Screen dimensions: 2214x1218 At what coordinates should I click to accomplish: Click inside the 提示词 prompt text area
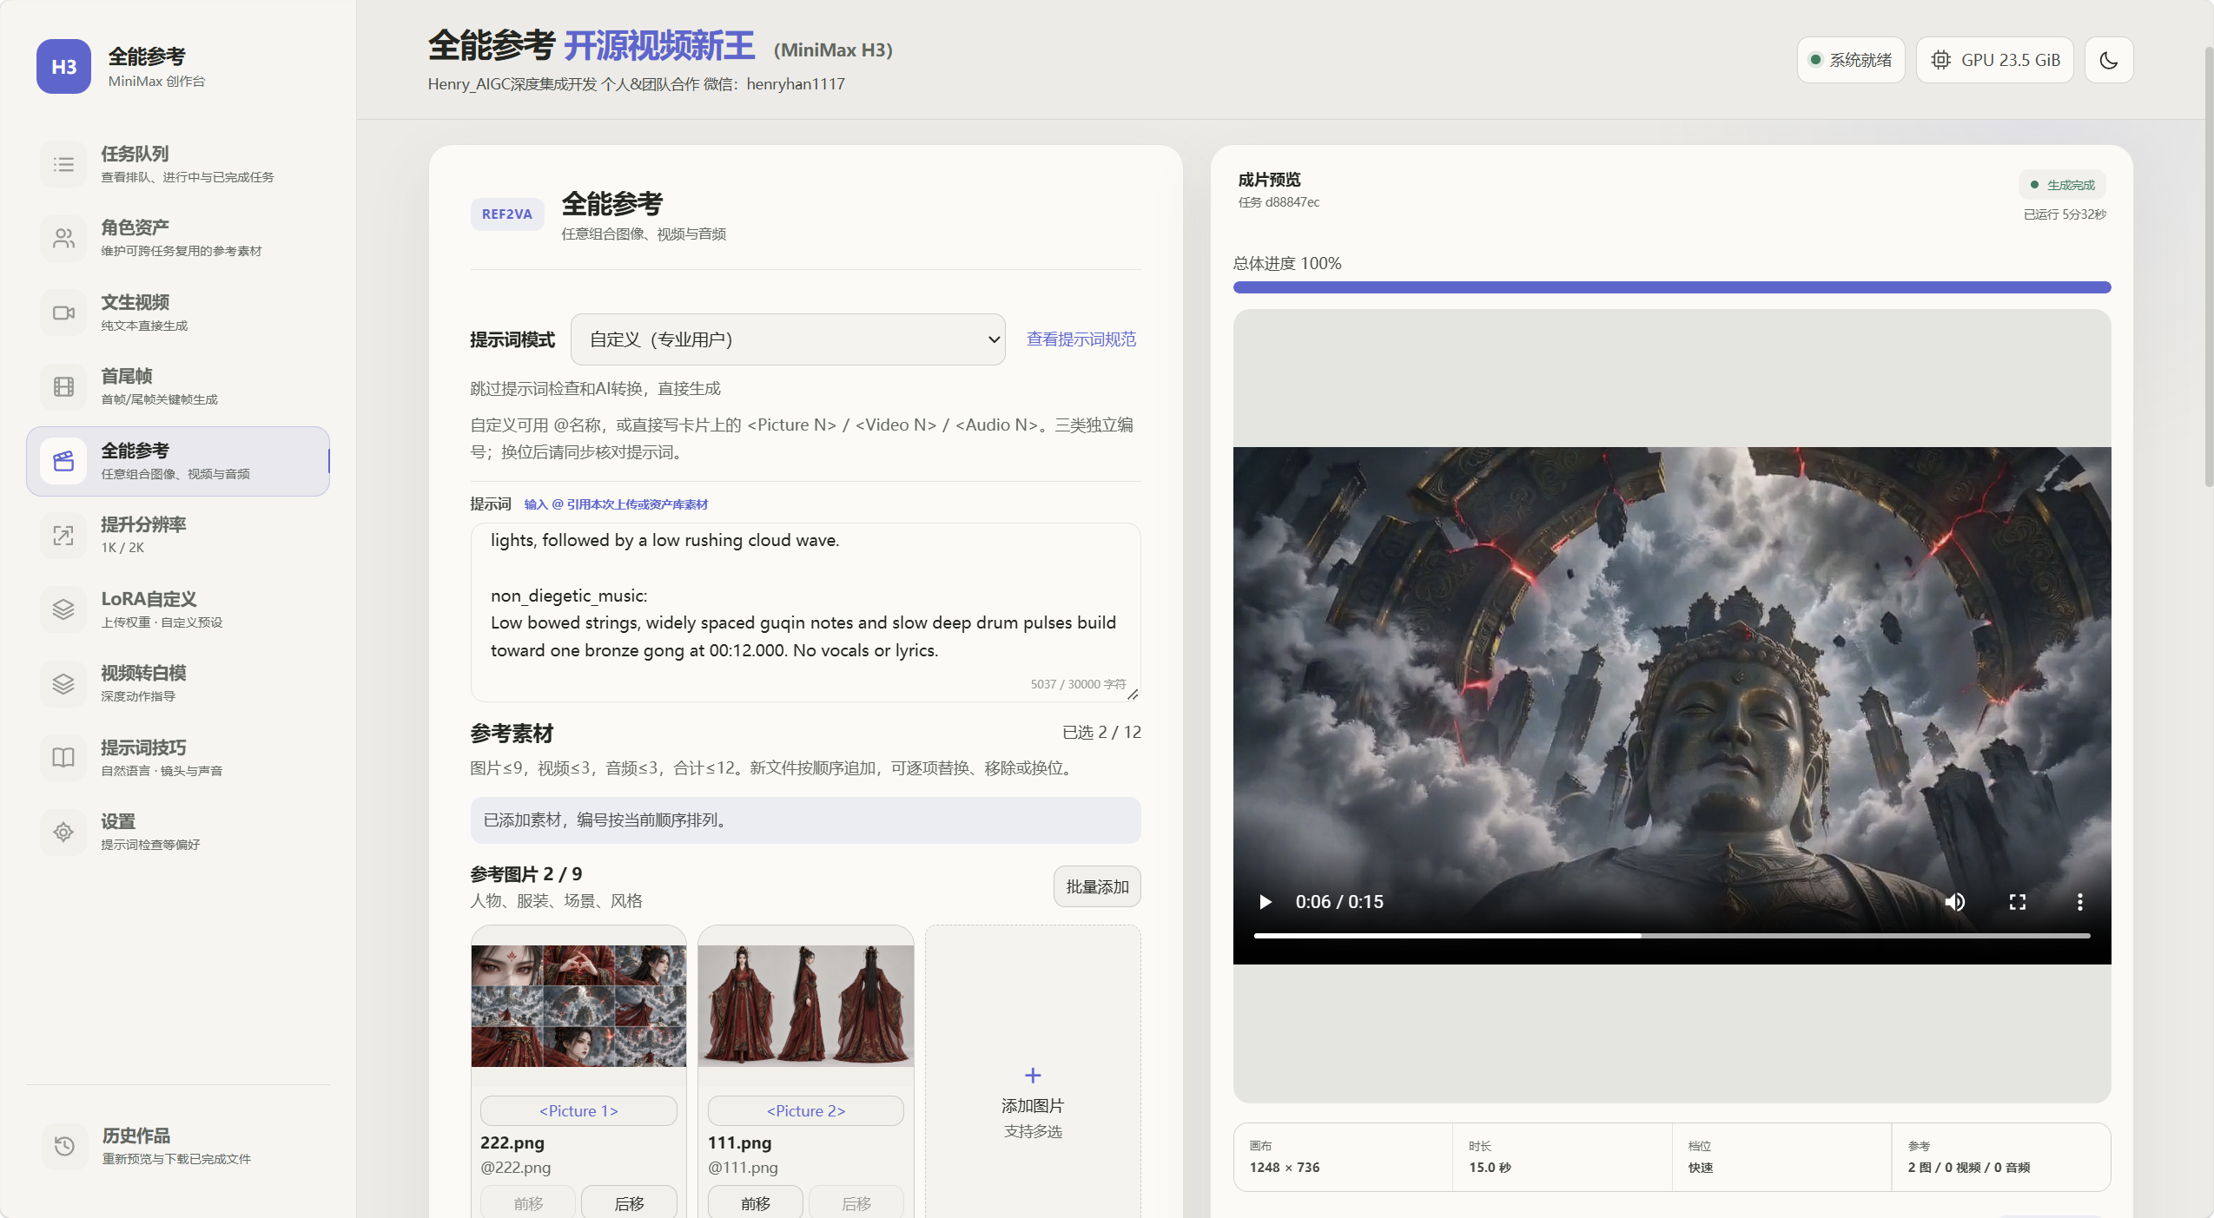pyautogui.click(x=805, y=612)
